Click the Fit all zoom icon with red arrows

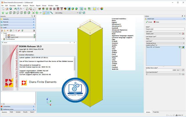tap(33, 13)
